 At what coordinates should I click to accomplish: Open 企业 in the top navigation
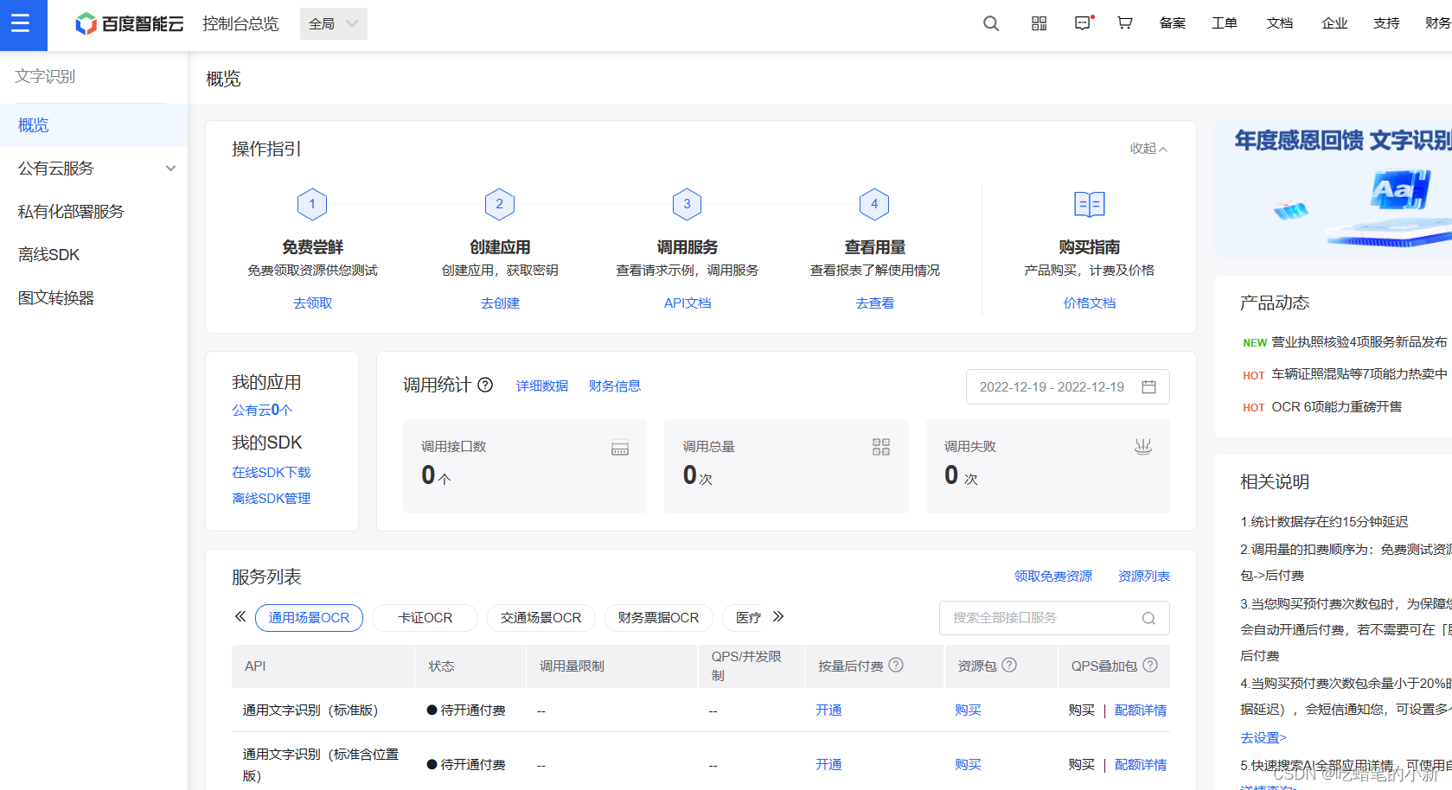point(1335,23)
